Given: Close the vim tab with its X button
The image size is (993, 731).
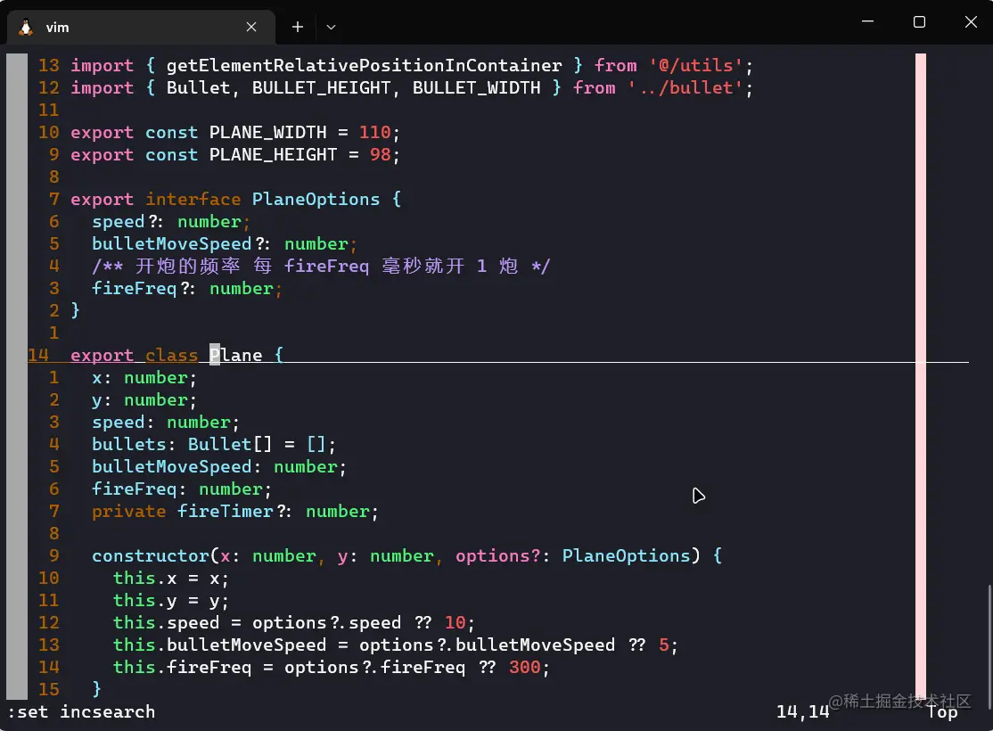Looking at the screenshot, I should tap(250, 27).
